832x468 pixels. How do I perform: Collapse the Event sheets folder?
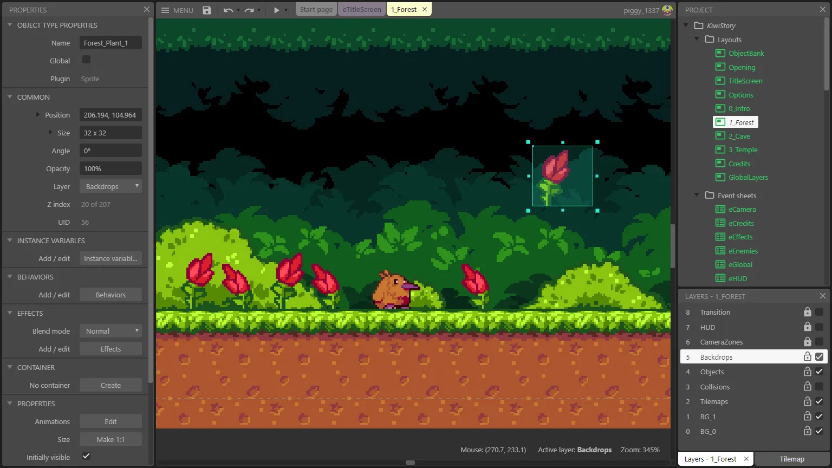[697, 195]
